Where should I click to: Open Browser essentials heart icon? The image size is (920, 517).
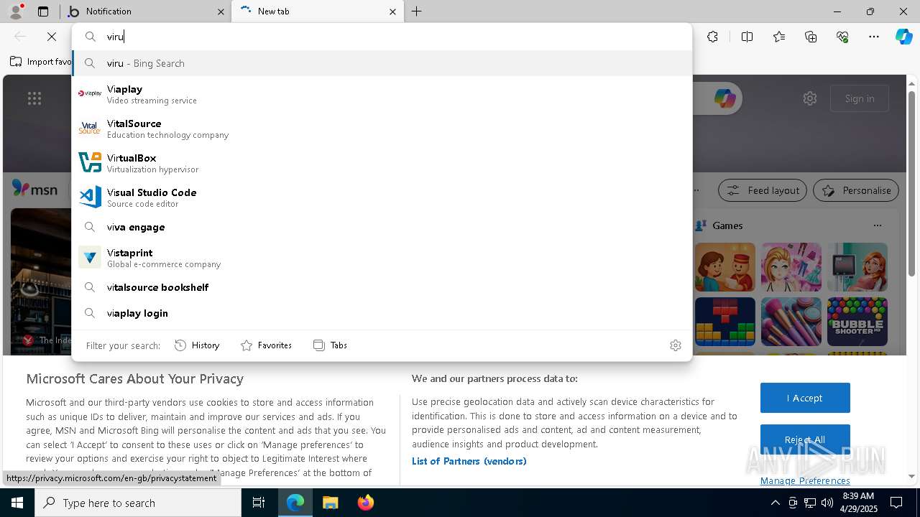842,37
